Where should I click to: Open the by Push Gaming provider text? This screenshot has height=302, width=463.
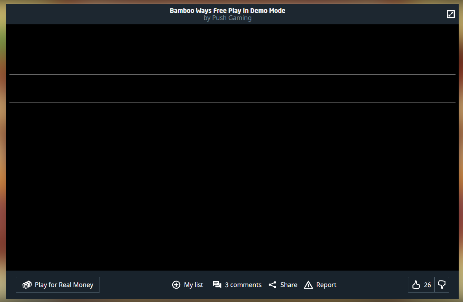tap(227, 18)
